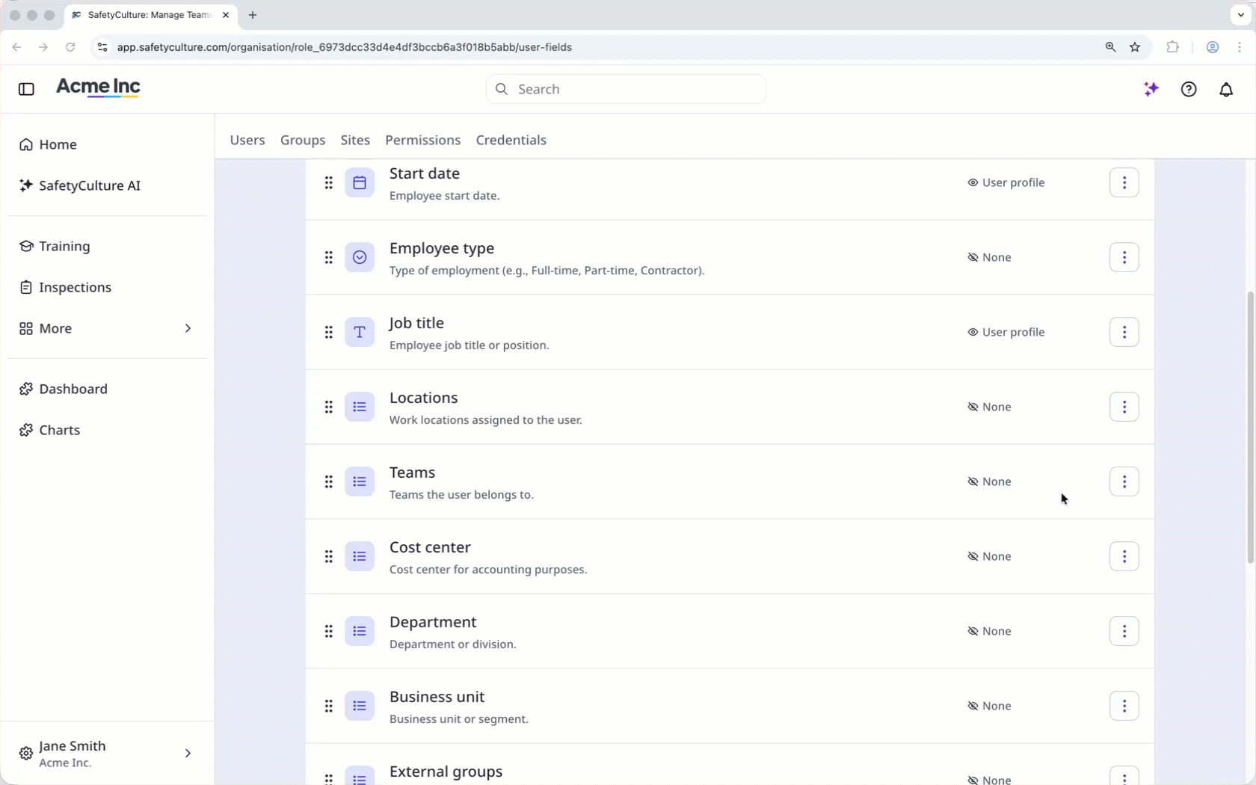
Task: Open the Job title three-dot menu
Action: click(x=1124, y=332)
